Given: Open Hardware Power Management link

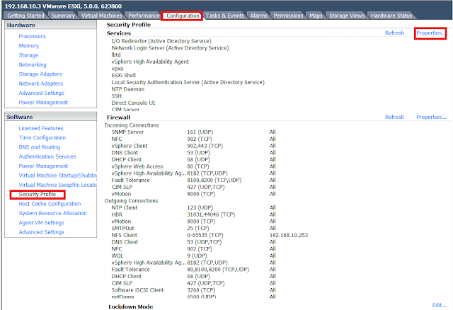Looking at the screenshot, I should click(x=43, y=103).
